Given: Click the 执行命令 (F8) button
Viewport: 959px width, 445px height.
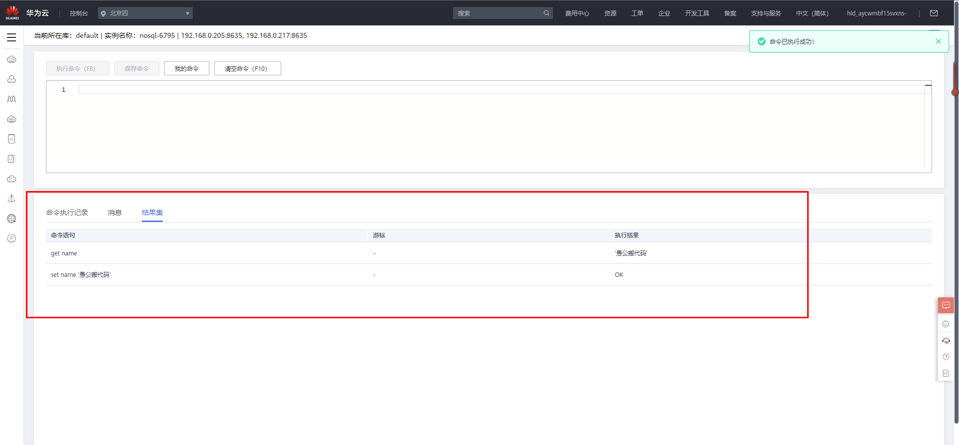Looking at the screenshot, I should pos(77,68).
